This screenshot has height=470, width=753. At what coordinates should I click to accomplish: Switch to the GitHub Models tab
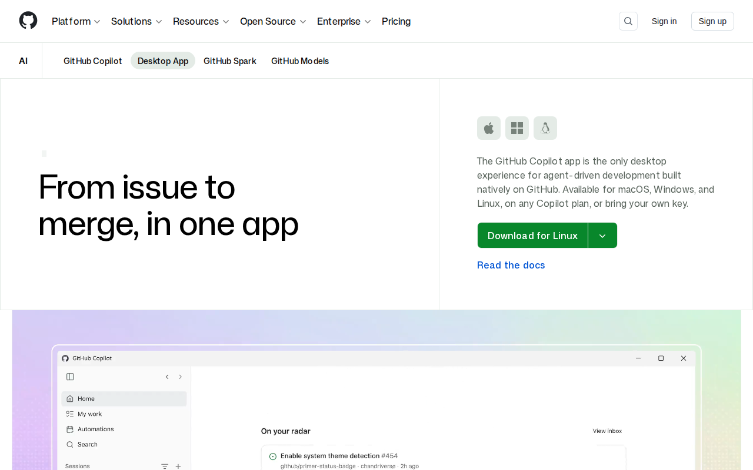click(300, 61)
